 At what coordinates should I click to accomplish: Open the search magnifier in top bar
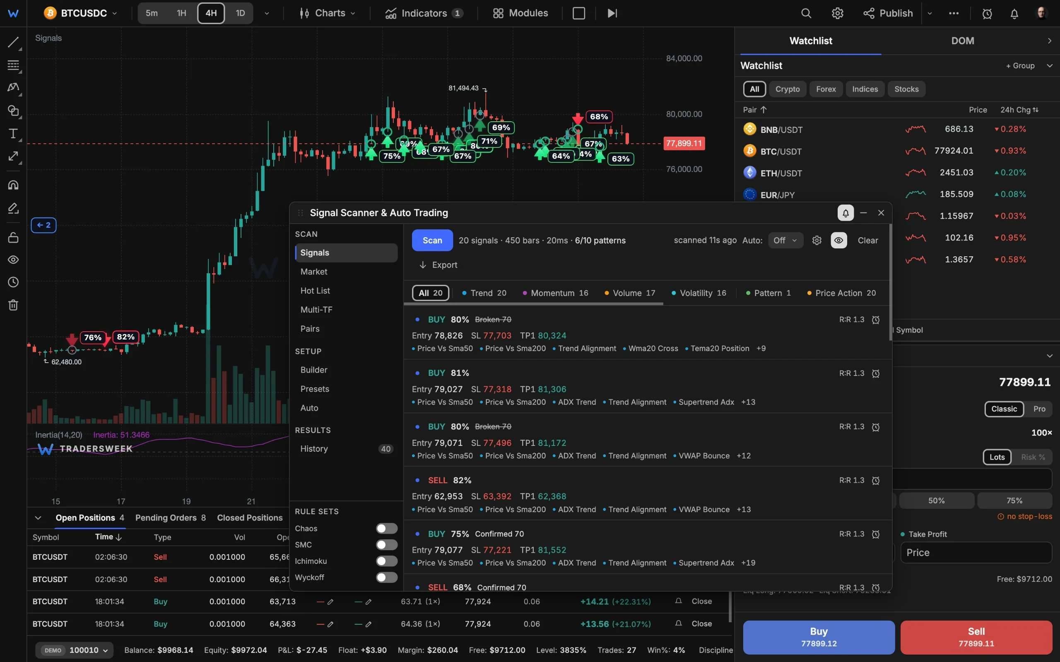[806, 13]
